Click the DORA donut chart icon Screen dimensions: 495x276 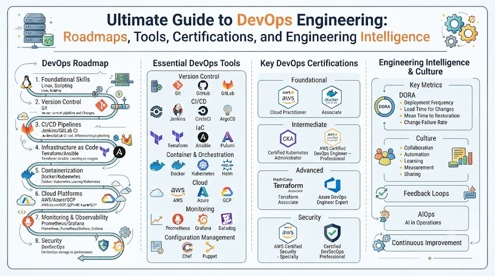tap(384, 106)
